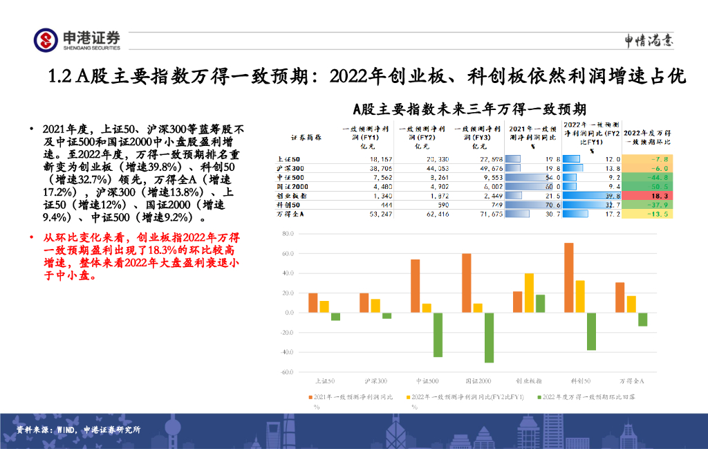The height and width of the screenshot is (449, 708).
Task: Click the 71,675 cell in FY3 column
Action: click(491, 214)
